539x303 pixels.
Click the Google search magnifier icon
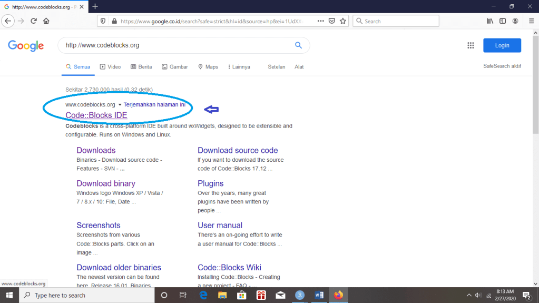(x=298, y=45)
